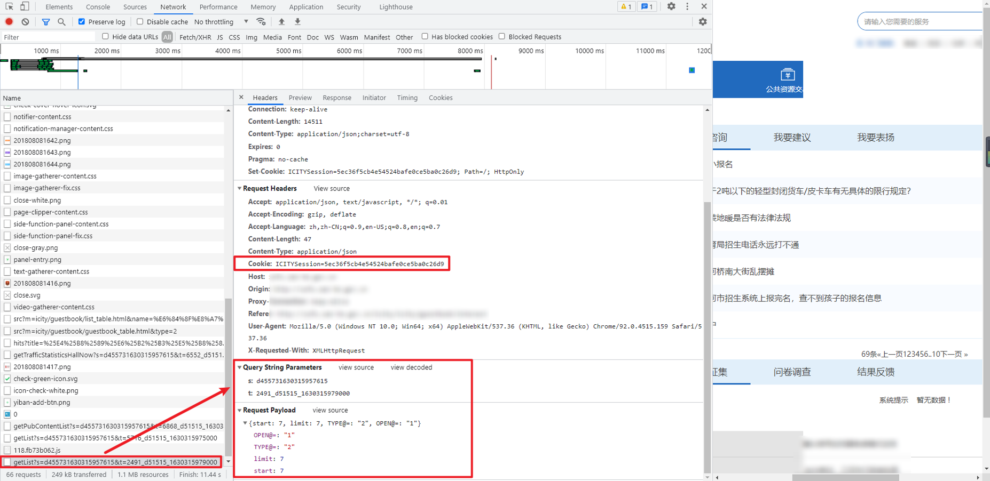This screenshot has width=990, height=481.
Task: Select getPubContentList request row
Action: tap(113, 426)
